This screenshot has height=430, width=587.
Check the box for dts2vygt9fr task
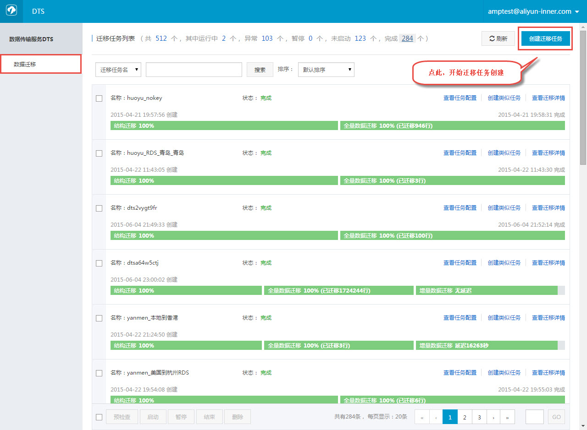[x=99, y=208]
